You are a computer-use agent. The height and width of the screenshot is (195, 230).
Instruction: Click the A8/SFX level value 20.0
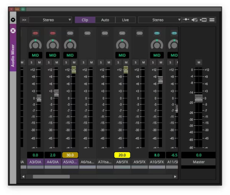pos(122,155)
